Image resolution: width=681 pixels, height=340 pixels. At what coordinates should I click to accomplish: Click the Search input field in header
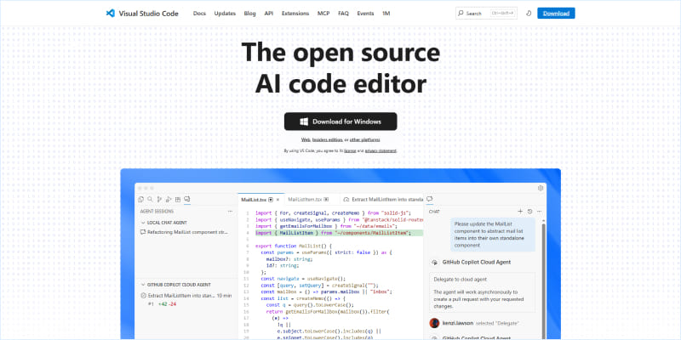pos(486,13)
